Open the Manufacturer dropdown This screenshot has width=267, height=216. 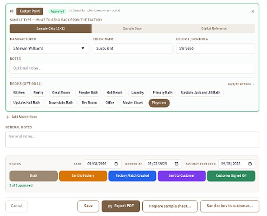(x=49, y=49)
